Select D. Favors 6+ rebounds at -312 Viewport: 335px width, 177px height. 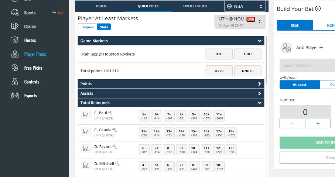144,150
